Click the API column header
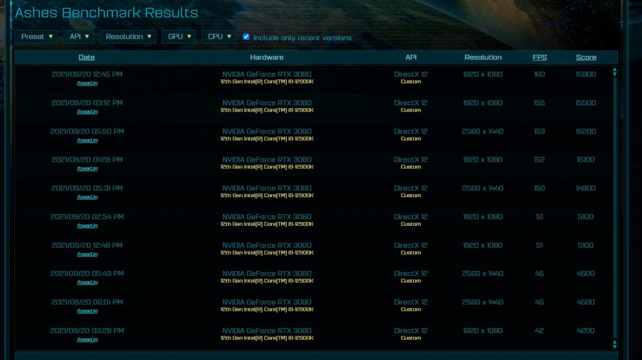This screenshot has width=642, height=360. pyautogui.click(x=410, y=57)
